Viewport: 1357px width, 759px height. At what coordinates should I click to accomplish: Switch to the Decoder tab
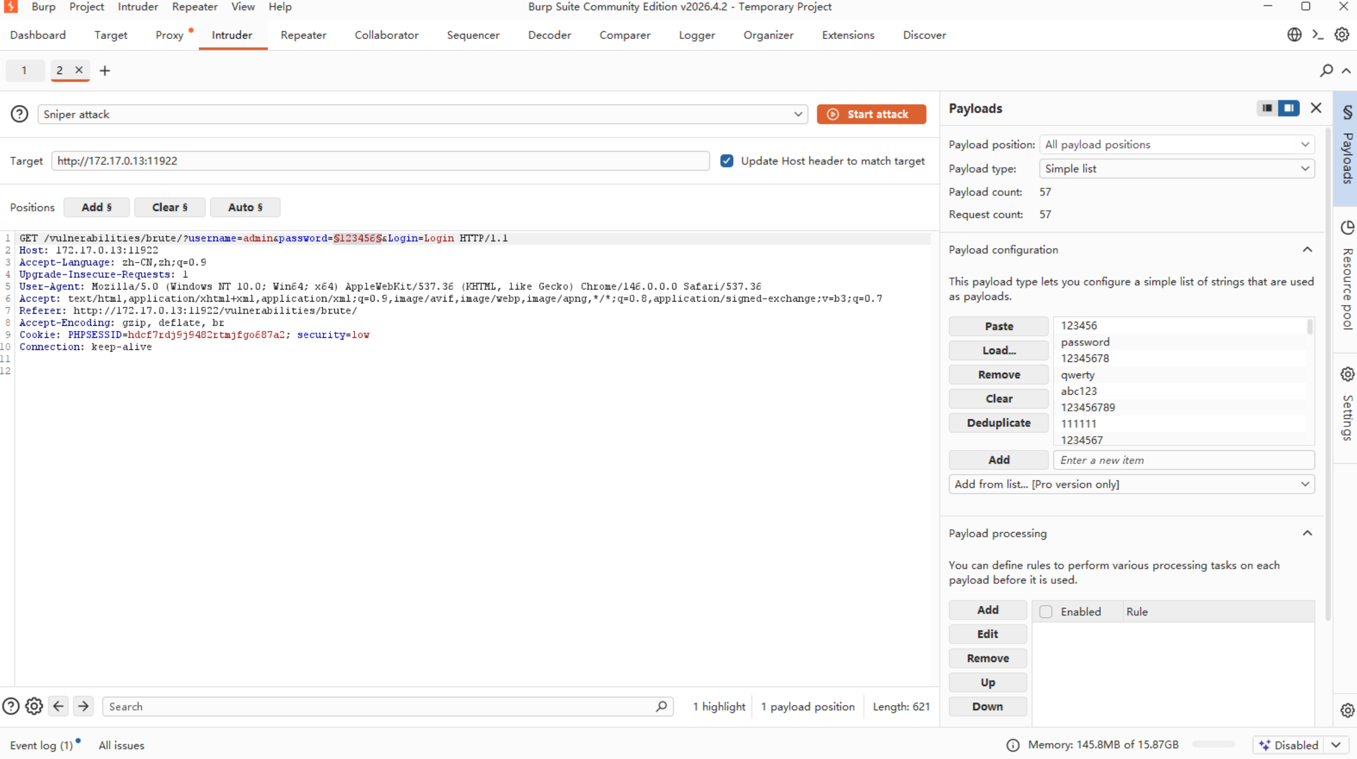coord(549,35)
